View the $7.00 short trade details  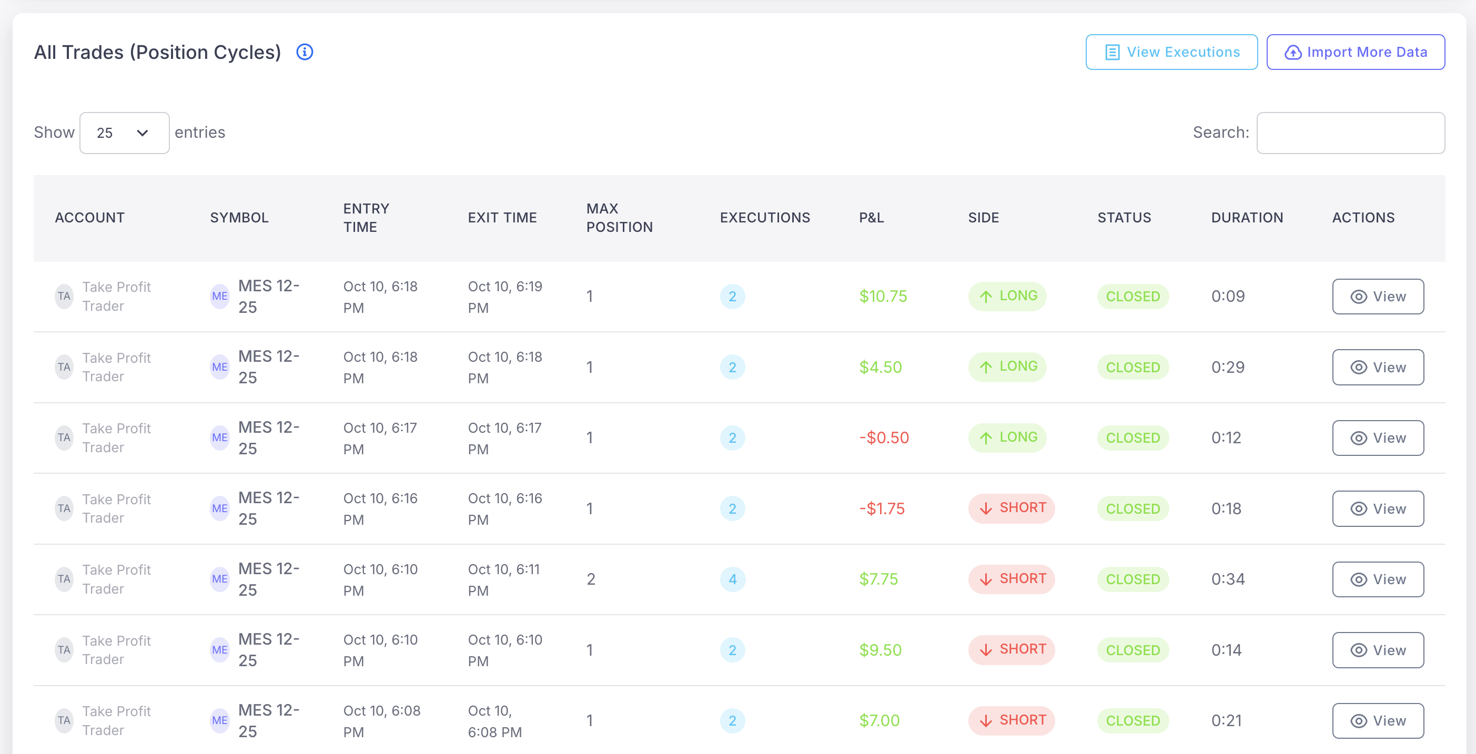(1377, 721)
